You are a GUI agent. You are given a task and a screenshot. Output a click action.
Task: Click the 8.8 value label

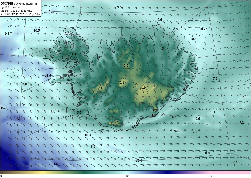(x=207, y=153)
